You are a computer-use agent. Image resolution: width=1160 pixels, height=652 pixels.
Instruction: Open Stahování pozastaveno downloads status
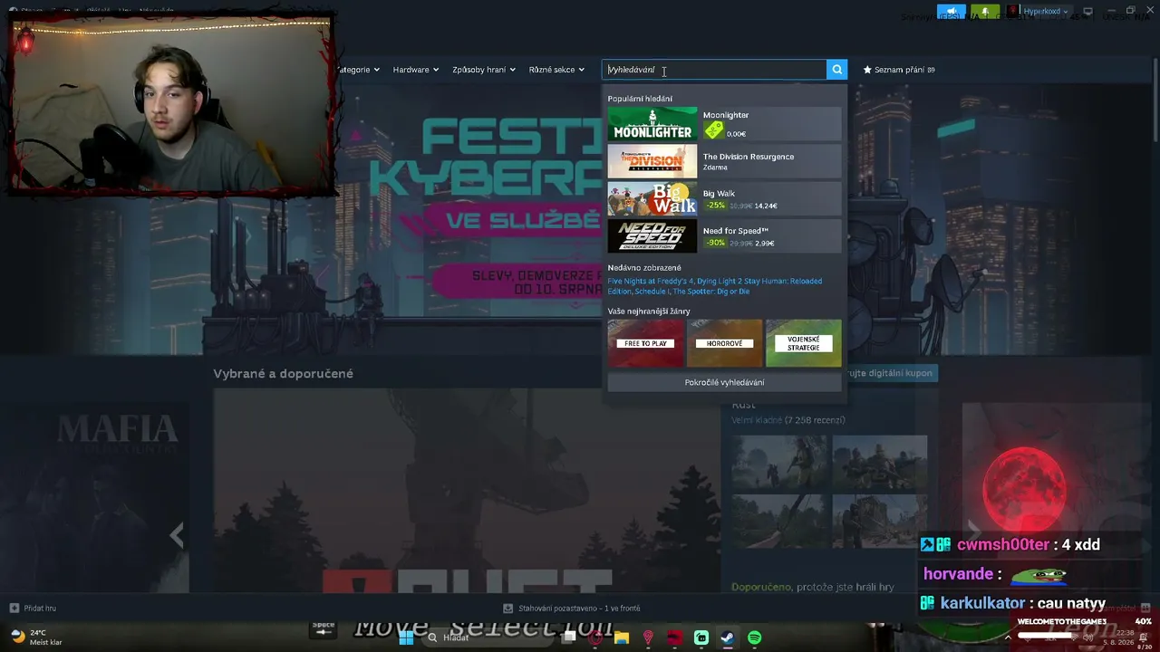pos(579,608)
